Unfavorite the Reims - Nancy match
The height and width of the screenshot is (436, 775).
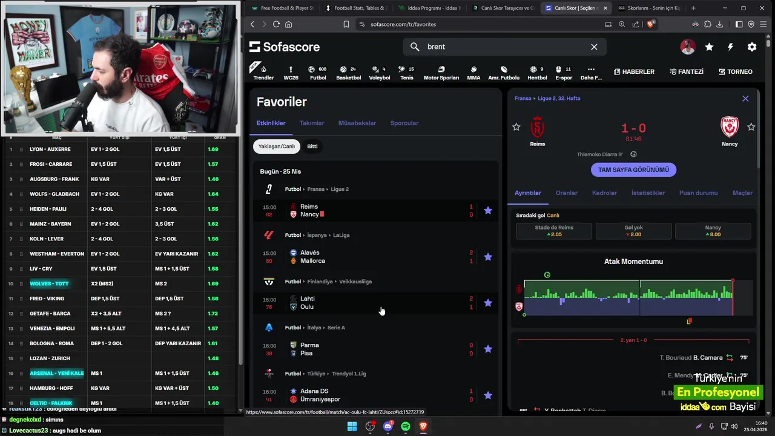(x=488, y=211)
